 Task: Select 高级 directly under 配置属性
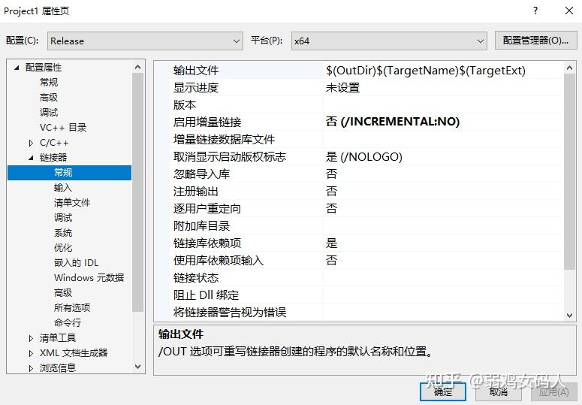click(x=49, y=97)
